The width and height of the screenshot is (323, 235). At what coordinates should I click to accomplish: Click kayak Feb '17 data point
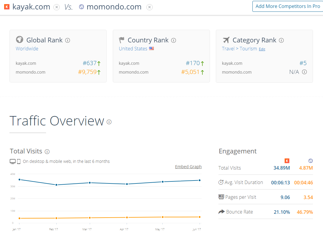pos(56,185)
